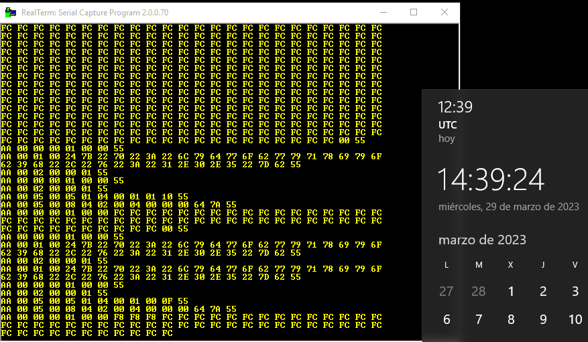Click the UTC clock label
The height and width of the screenshot is (342, 588).
coord(447,125)
